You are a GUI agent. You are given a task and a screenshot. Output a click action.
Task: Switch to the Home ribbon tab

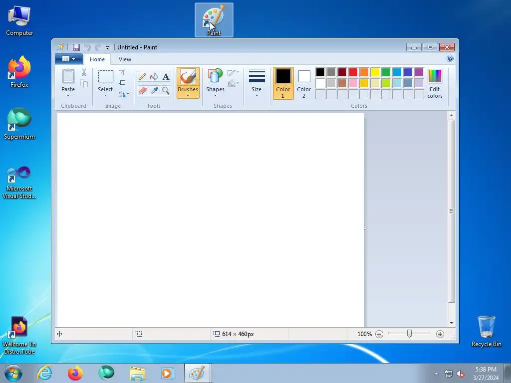pyautogui.click(x=97, y=59)
